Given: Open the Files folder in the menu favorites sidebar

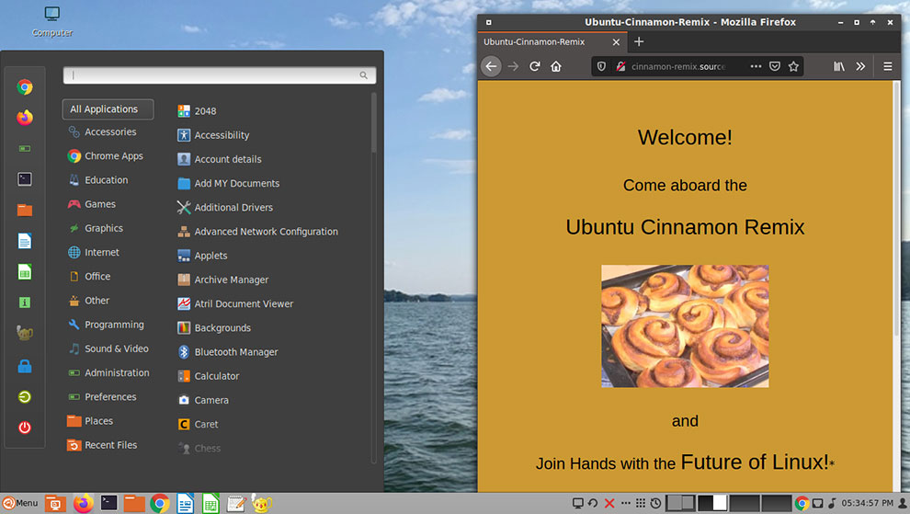Looking at the screenshot, I should (x=25, y=210).
